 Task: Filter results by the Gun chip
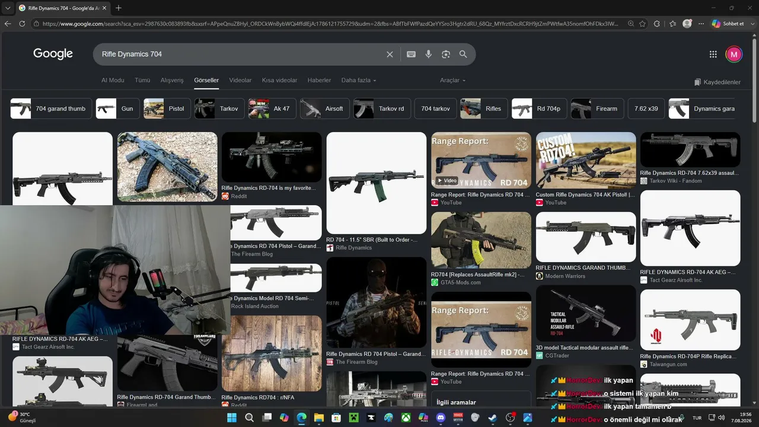pyautogui.click(x=117, y=109)
